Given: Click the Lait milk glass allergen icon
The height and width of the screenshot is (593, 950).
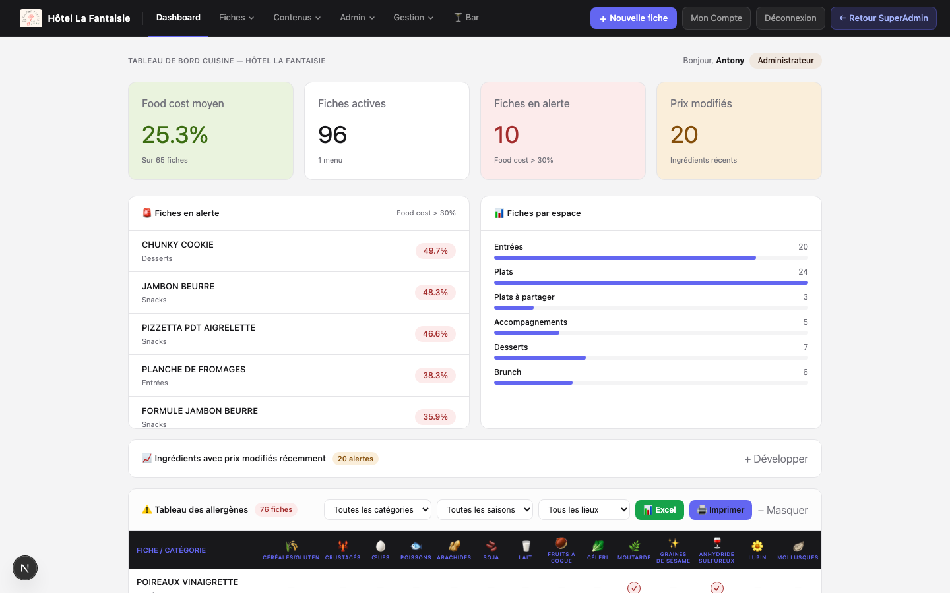Looking at the screenshot, I should (526, 546).
